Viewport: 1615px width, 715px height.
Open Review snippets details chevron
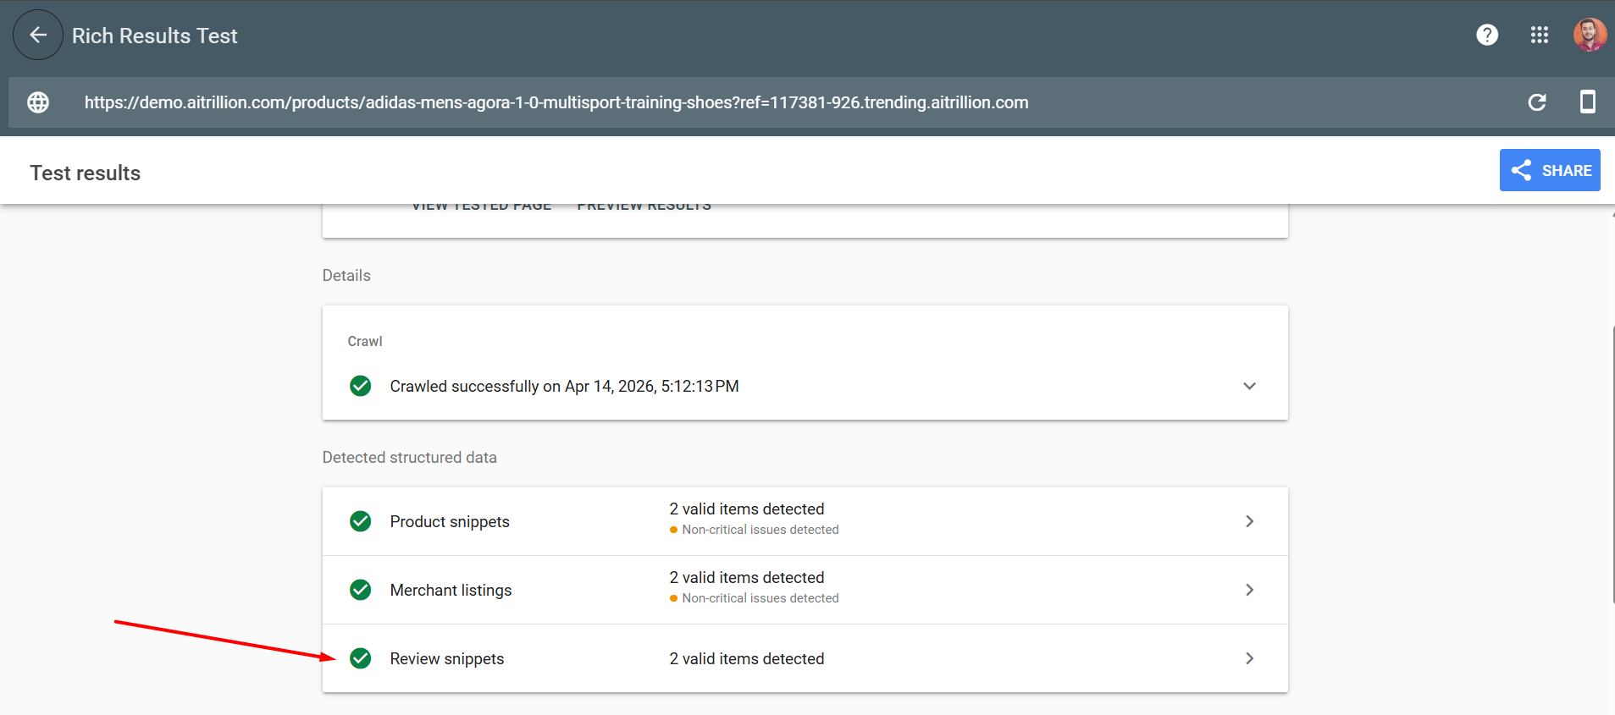(1249, 658)
